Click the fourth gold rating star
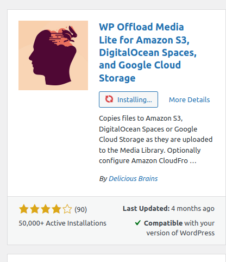The image size is (226, 262). click(x=56, y=209)
